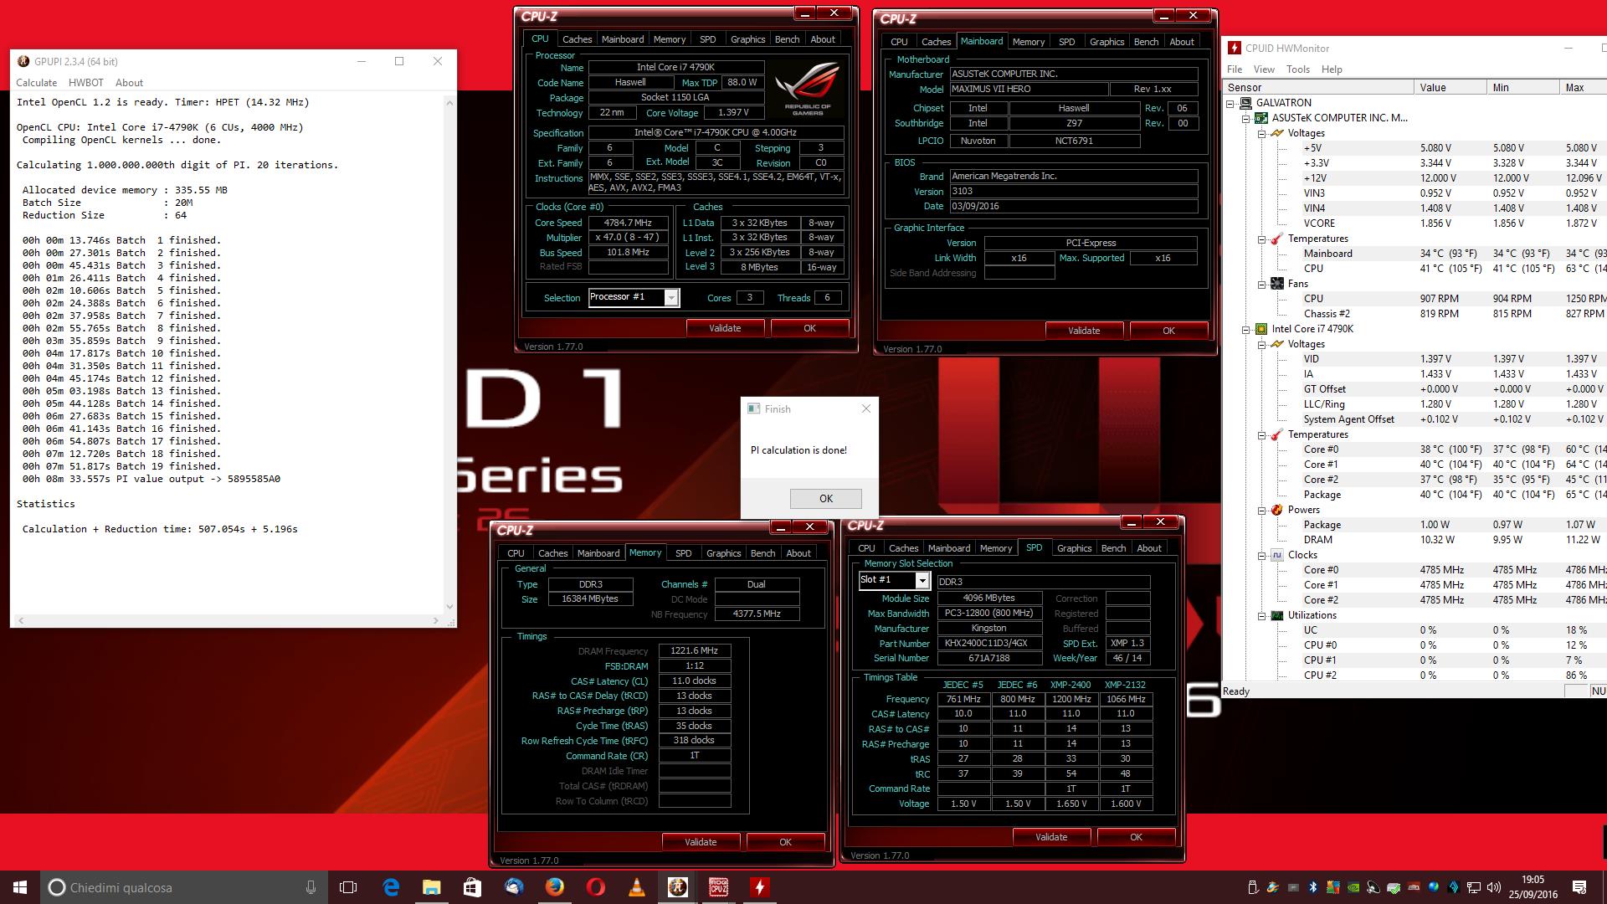This screenshot has height=904, width=1607.
Task: Click the Part Number field KHX2400C11D3/4GX
Action: [x=989, y=644]
